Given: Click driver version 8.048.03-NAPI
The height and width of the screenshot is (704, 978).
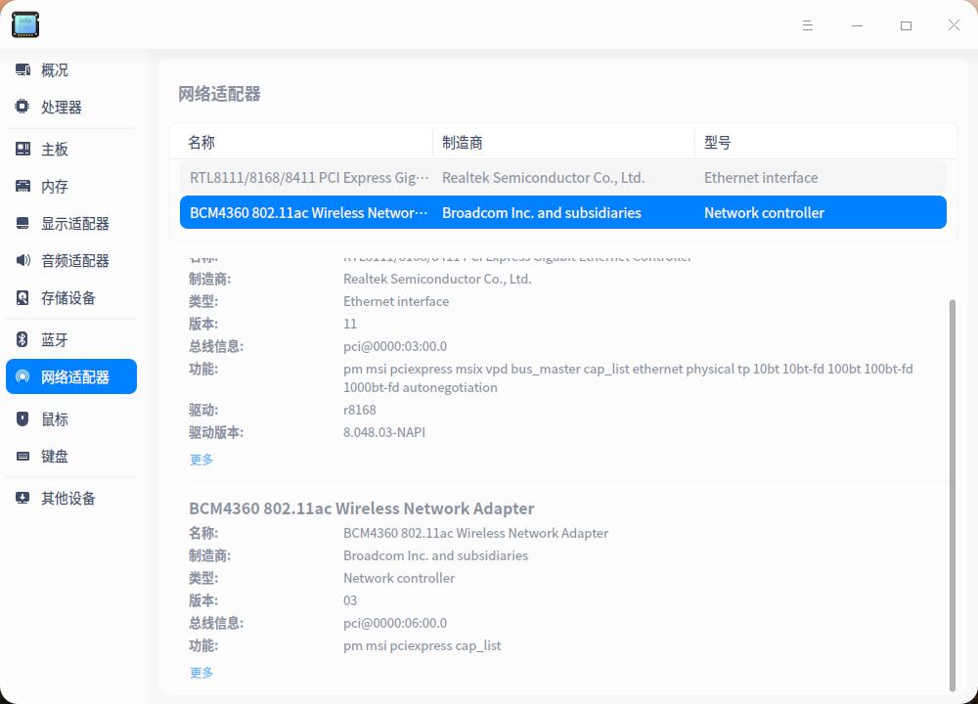Looking at the screenshot, I should click(x=384, y=432).
